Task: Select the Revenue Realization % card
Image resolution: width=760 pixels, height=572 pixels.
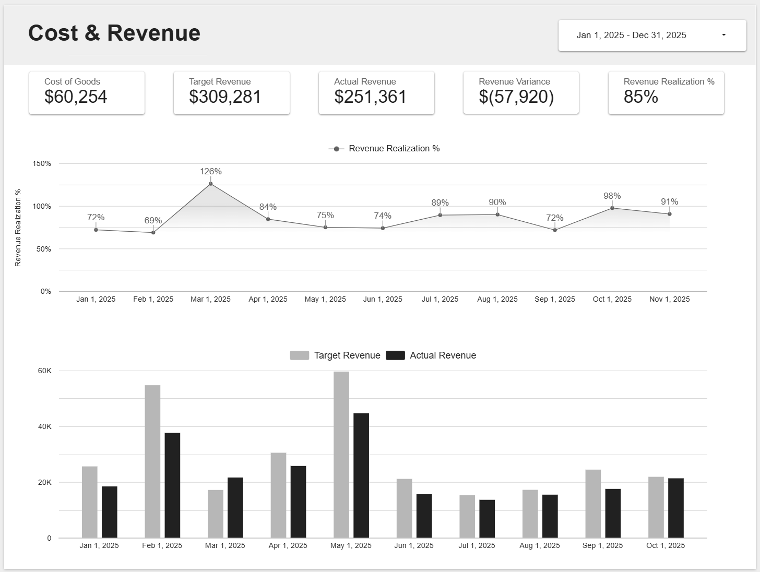Action: 666,92
